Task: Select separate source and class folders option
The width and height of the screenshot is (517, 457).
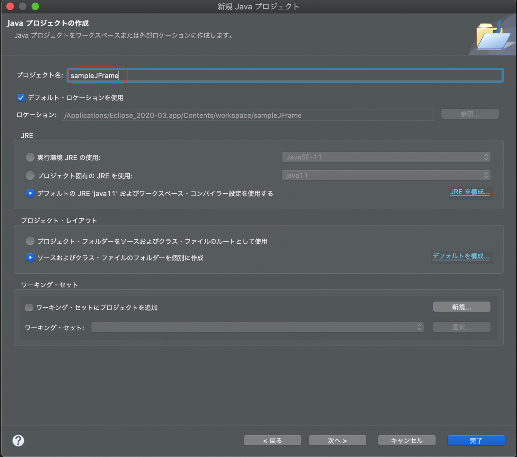Action: click(x=30, y=258)
